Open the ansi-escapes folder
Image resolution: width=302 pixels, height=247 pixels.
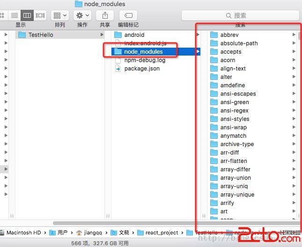[x=253, y=94]
